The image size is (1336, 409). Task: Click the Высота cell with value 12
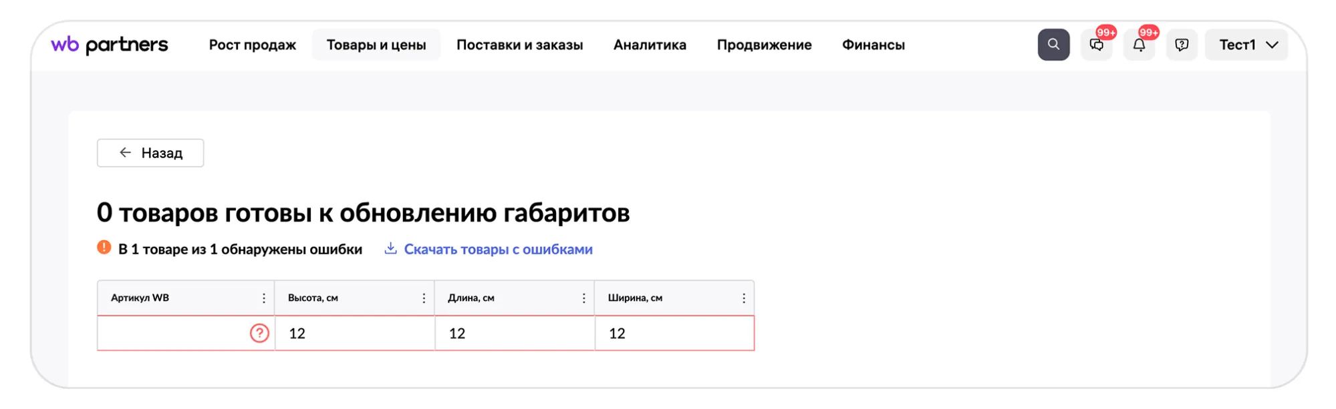point(354,333)
